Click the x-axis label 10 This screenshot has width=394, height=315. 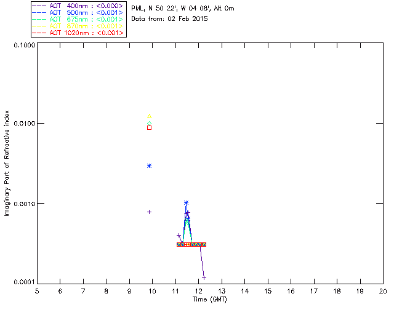pos(152,292)
